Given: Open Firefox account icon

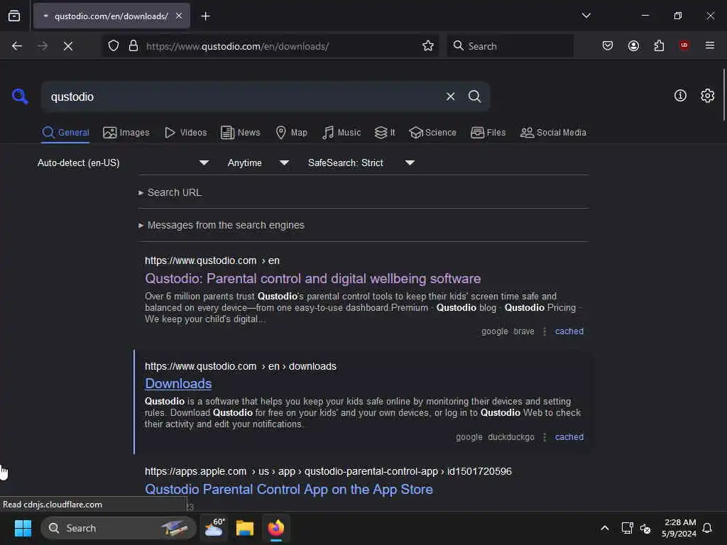Looking at the screenshot, I should [x=633, y=46].
